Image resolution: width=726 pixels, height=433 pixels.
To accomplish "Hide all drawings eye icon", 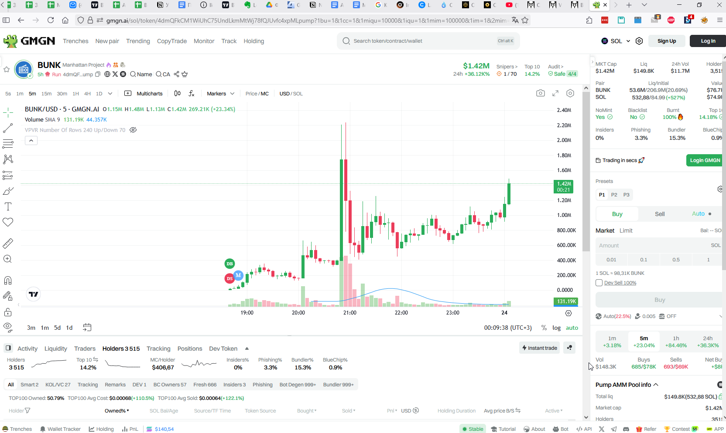I will pyautogui.click(x=8, y=328).
